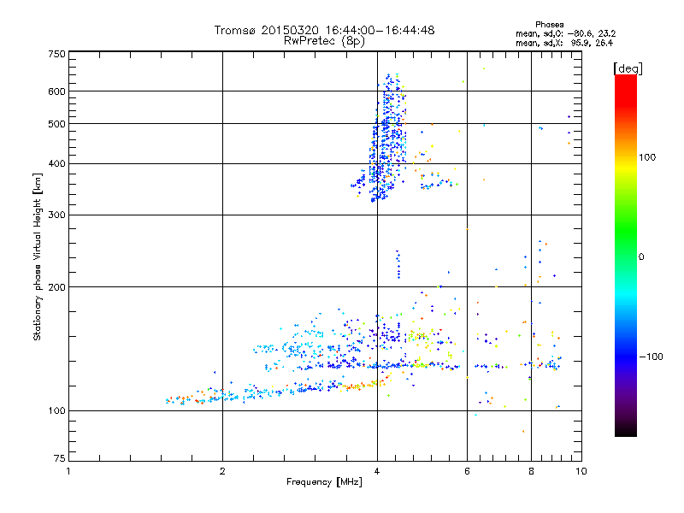Image resolution: width=684 pixels, height=513 pixels.
Task: Click the x-axis tick label '10'
Action: [581, 471]
